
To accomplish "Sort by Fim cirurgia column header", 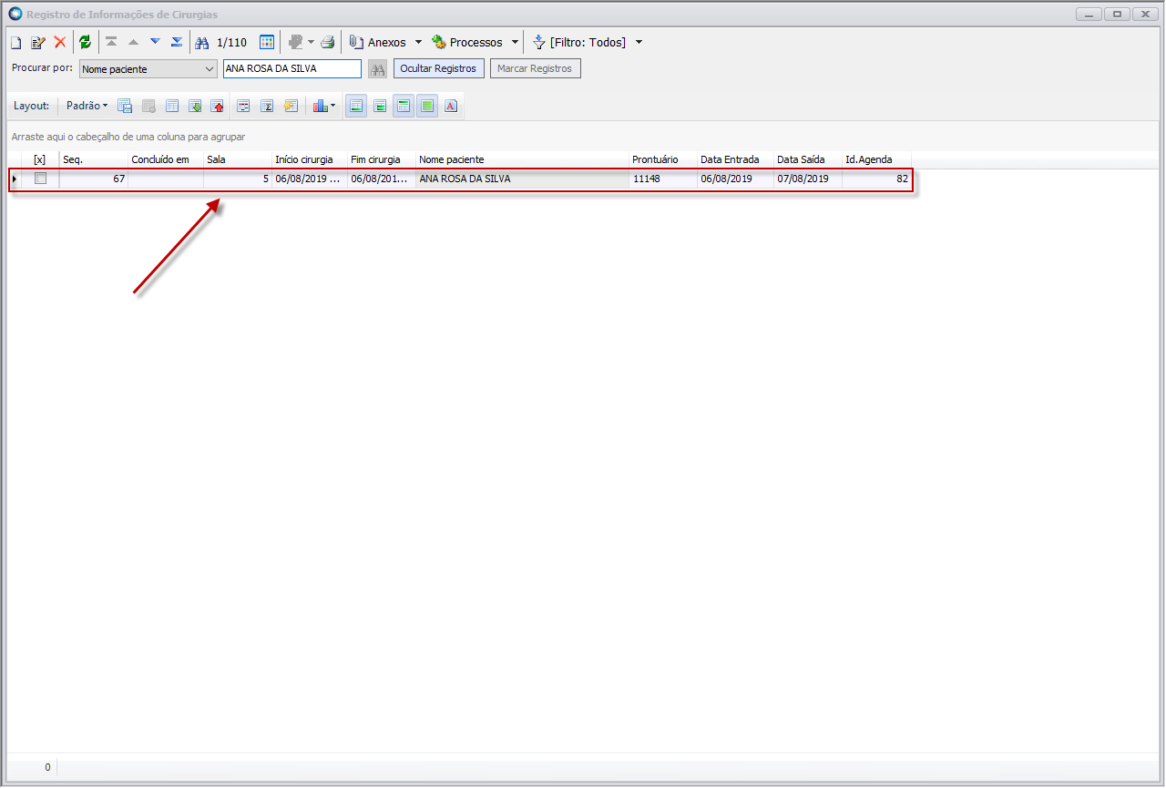I will (382, 159).
